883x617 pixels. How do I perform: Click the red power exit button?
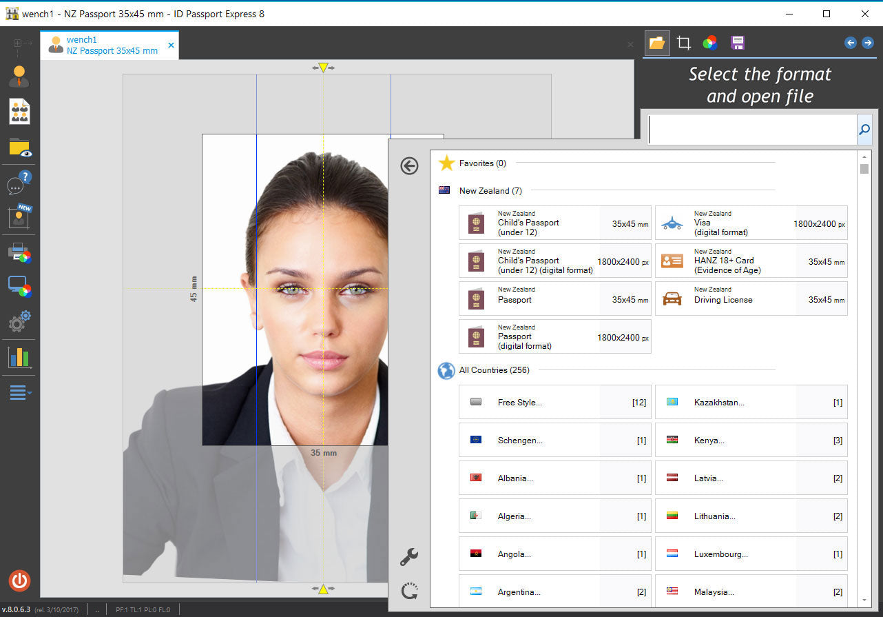point(19,580)
